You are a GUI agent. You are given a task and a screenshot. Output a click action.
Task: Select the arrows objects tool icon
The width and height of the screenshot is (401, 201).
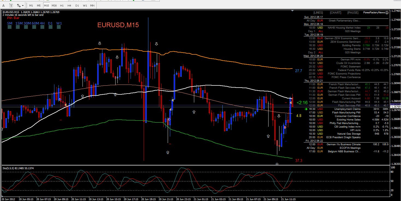(19, 5)
